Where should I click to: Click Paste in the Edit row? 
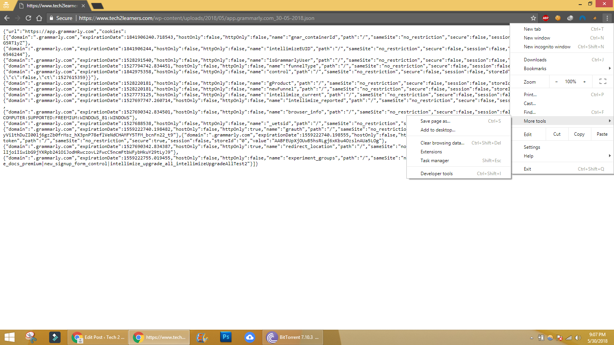click(x=602, y=134)
